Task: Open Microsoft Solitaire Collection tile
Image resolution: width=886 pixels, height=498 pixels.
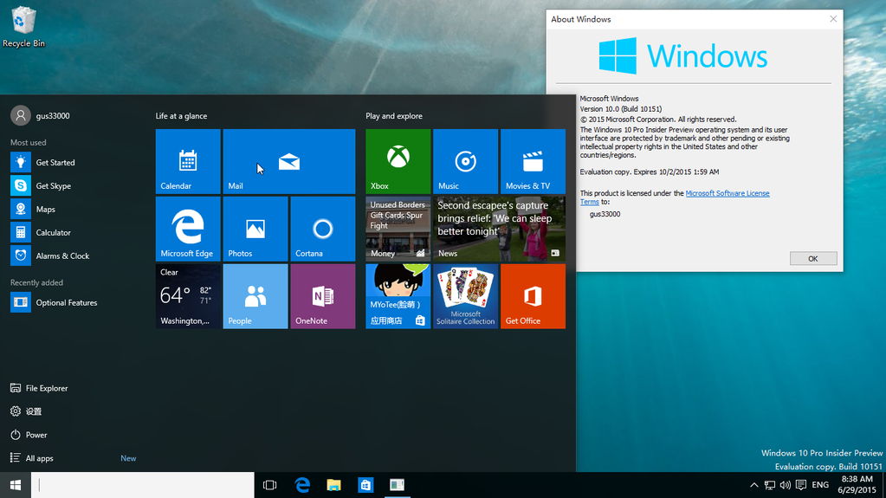Action: click(x=465, y=296)
